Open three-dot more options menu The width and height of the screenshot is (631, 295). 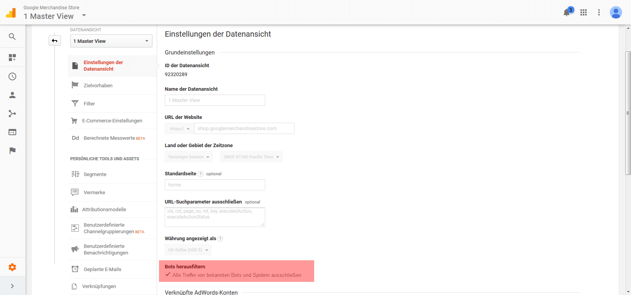pos(599,12)
